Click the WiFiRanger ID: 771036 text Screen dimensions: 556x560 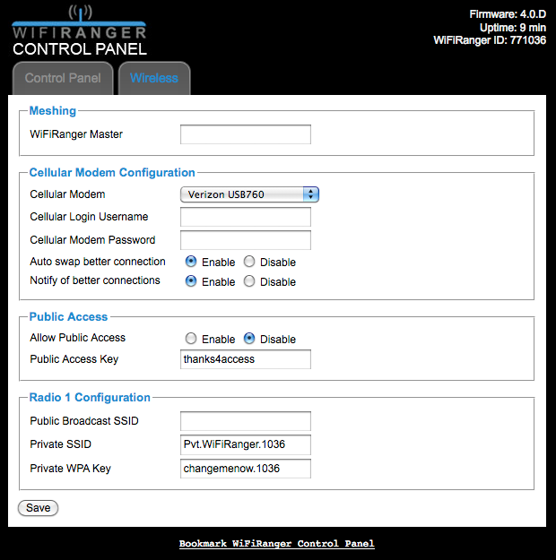point(490,40)
